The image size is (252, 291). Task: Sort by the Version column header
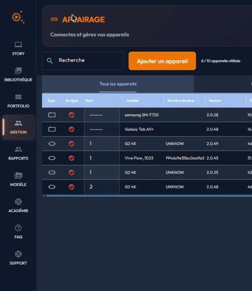[x=215, y=101]
